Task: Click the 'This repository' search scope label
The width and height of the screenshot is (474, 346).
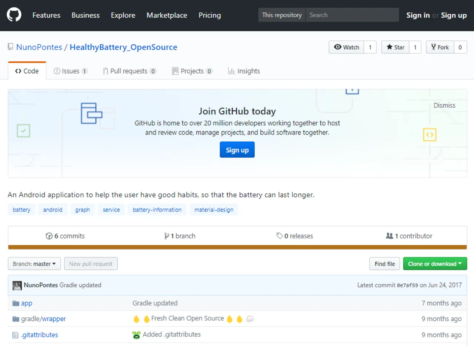Action: [x=282, y=15]
